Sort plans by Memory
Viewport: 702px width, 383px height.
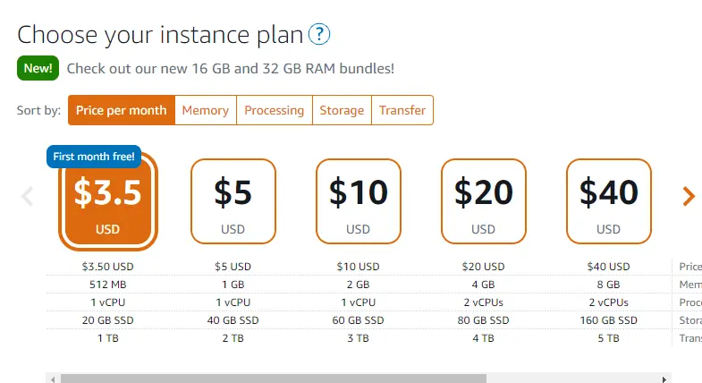(x=206, y=110)
